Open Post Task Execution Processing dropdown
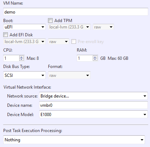 (74, 140)
